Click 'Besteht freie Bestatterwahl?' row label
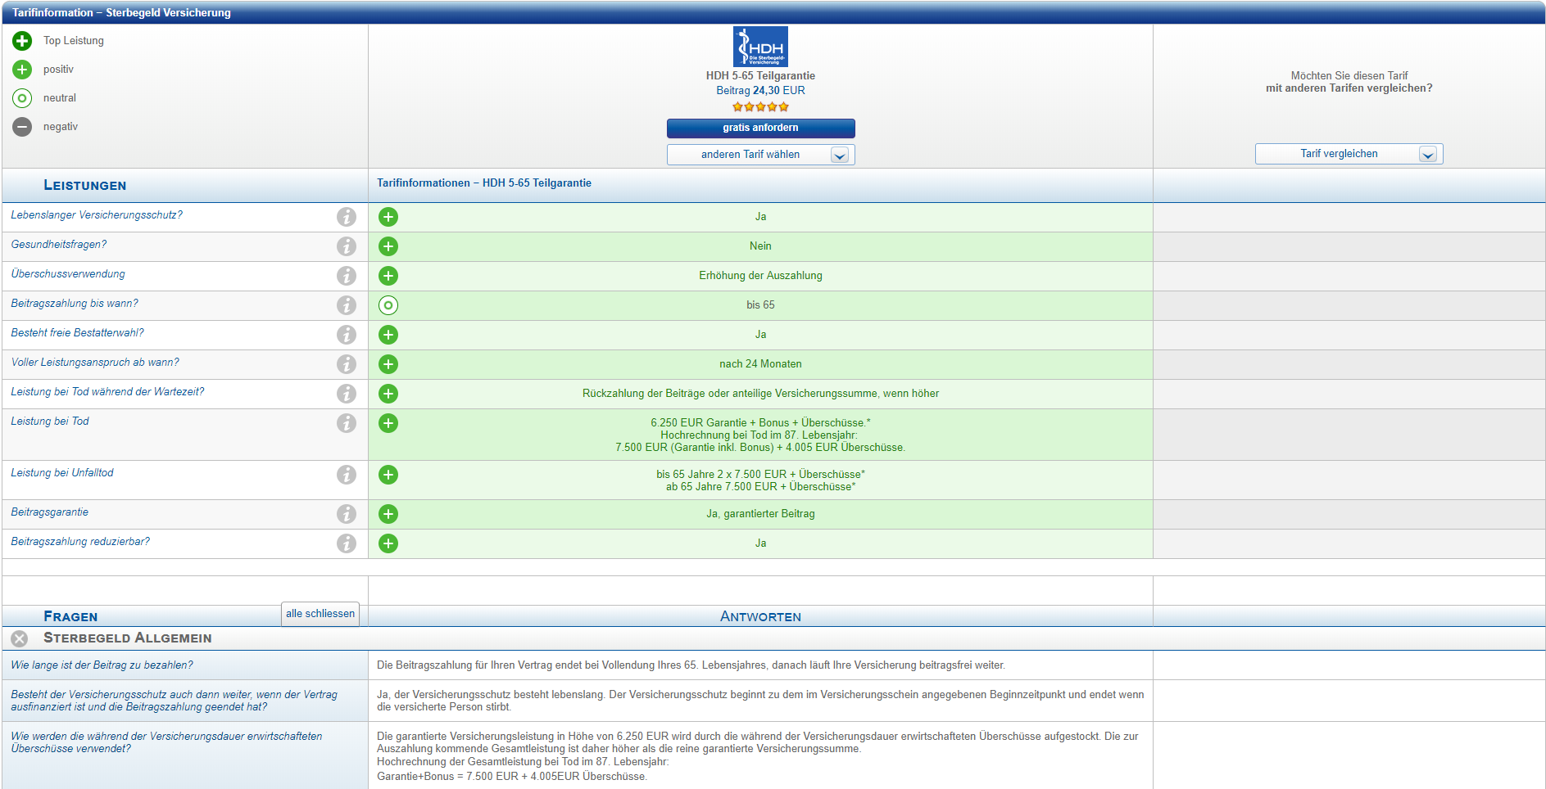This screenshot has height=789, width=1546. coord(77,333)
